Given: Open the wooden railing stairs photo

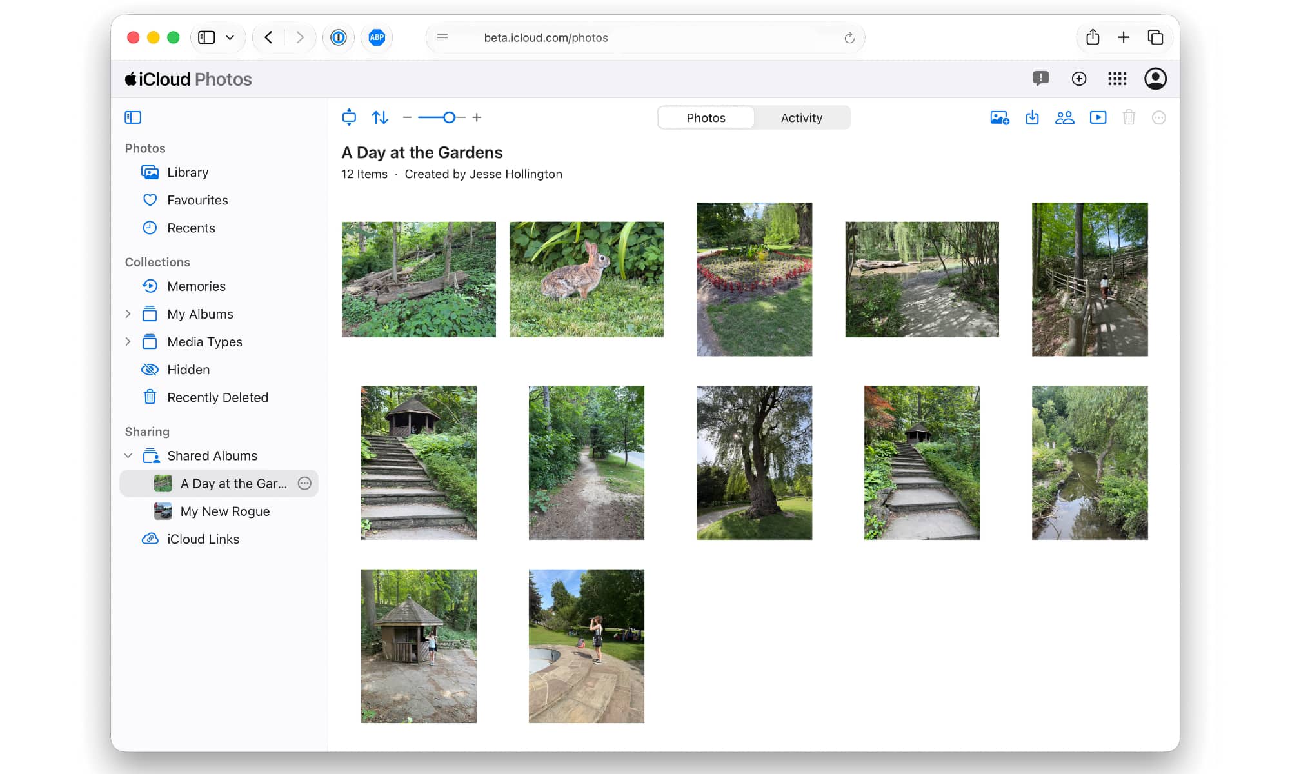Looking at the screenshot, I should (1089, 279).
